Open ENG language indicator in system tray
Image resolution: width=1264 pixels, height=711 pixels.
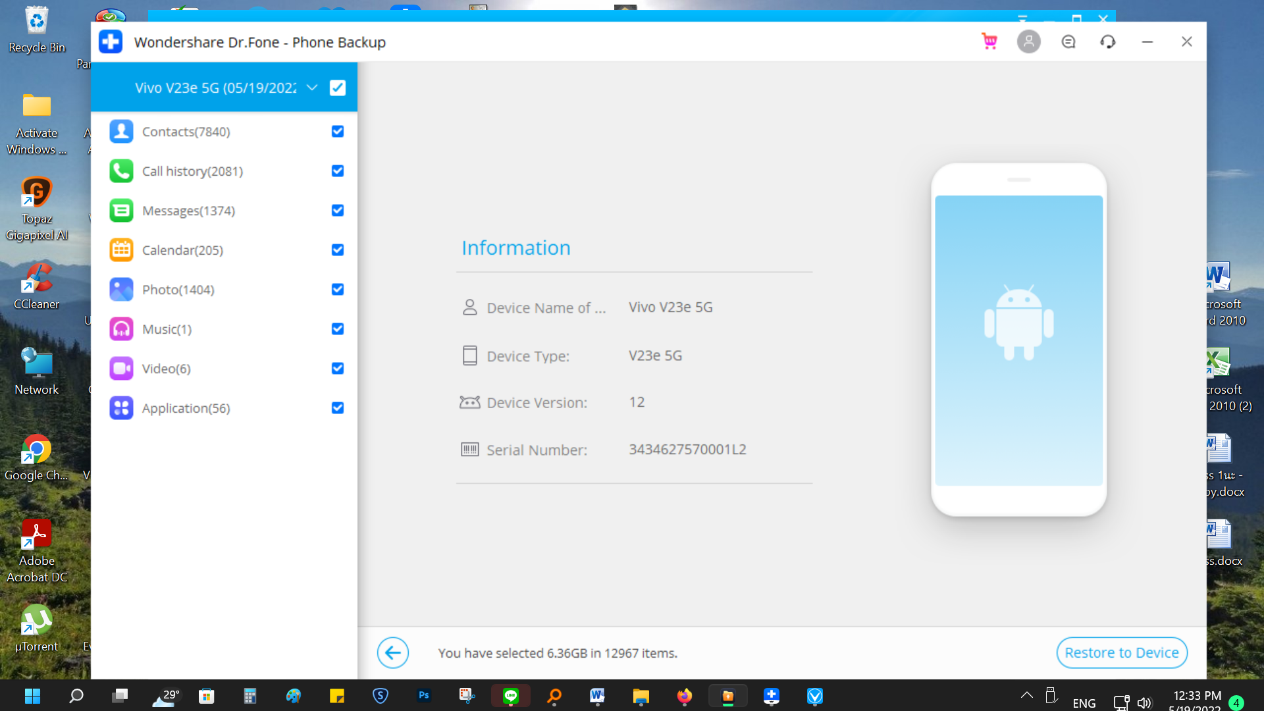pos(1084,703)
